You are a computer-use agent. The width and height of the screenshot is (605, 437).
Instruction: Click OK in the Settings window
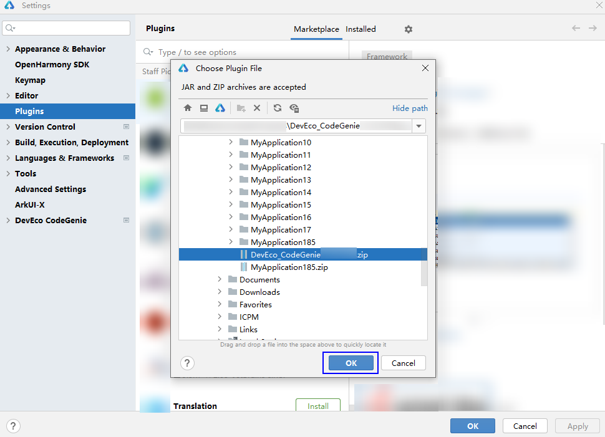point(473,426)
